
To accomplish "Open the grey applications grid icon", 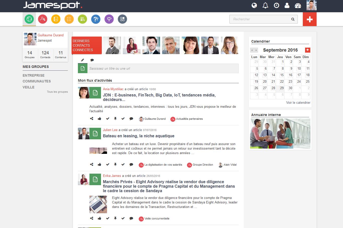I will (122, 19).
